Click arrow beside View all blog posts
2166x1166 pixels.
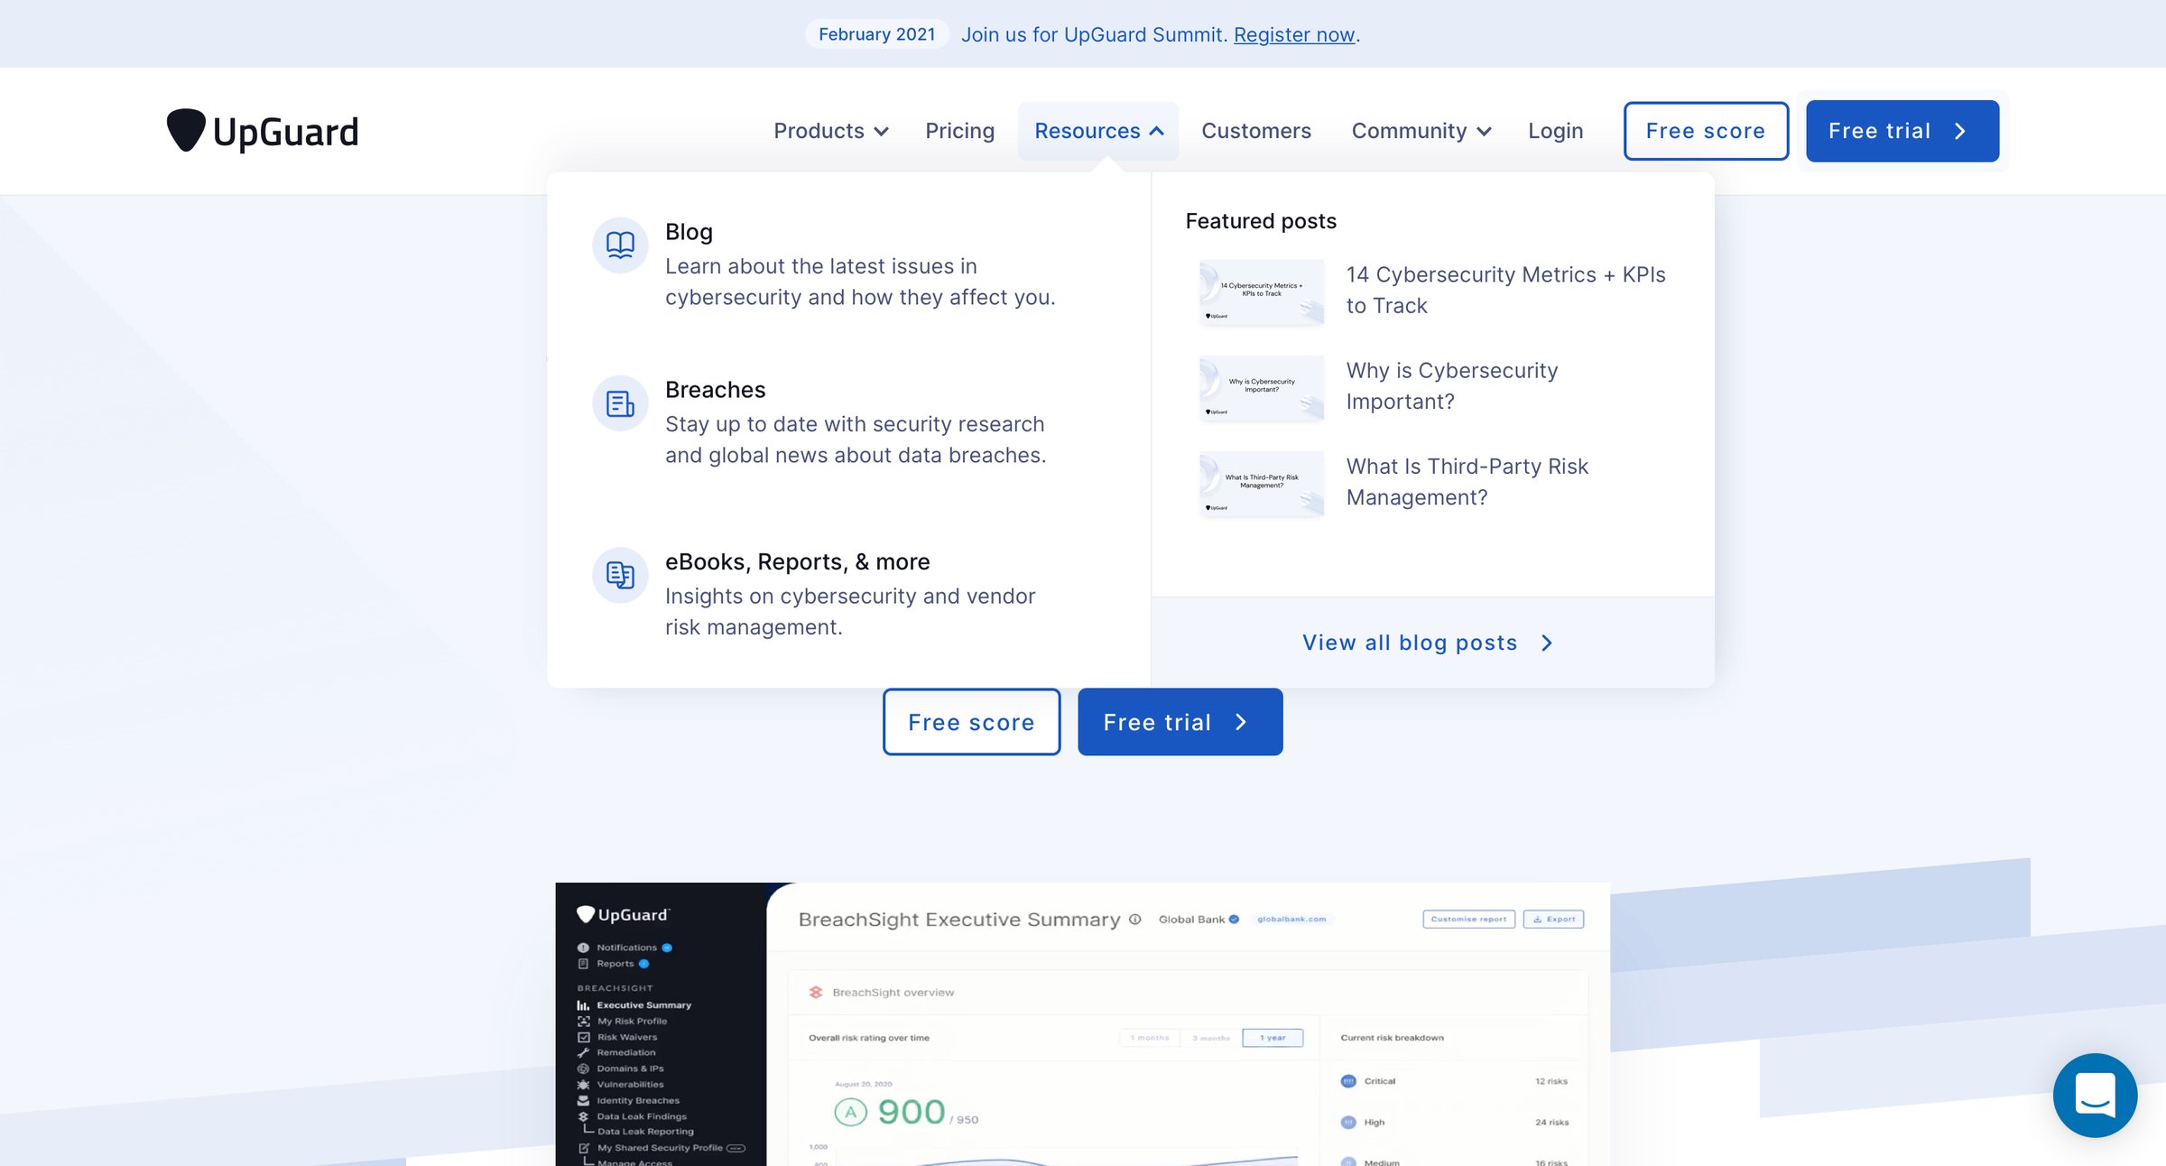(x=1547, y=643)
